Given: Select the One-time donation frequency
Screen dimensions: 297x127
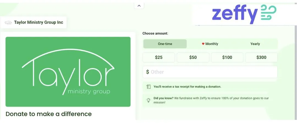Looking at the screenshot, I should pos(165,44).
